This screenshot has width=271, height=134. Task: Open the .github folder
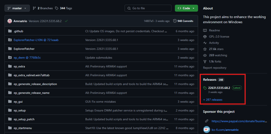click(18, 31)
